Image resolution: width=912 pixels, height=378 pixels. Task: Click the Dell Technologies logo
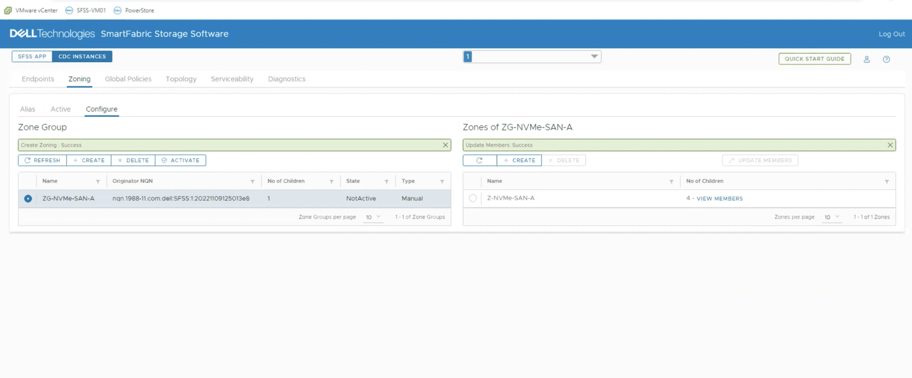[52, 34]
